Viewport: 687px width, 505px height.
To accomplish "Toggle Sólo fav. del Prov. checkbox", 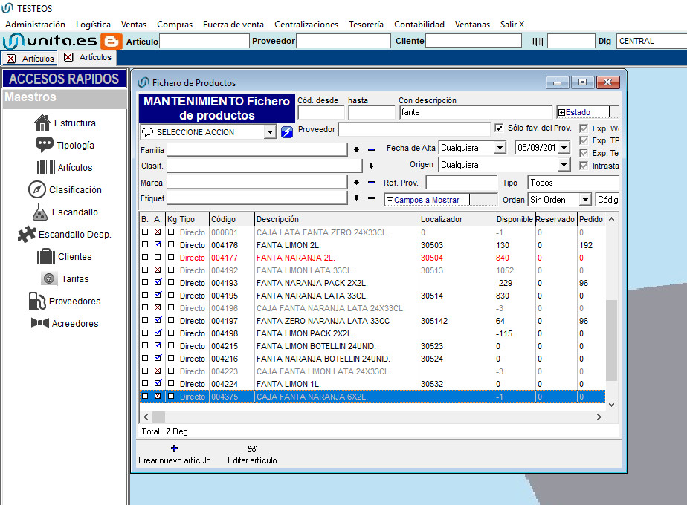I will pyautogui.click(x=499, y=128).
